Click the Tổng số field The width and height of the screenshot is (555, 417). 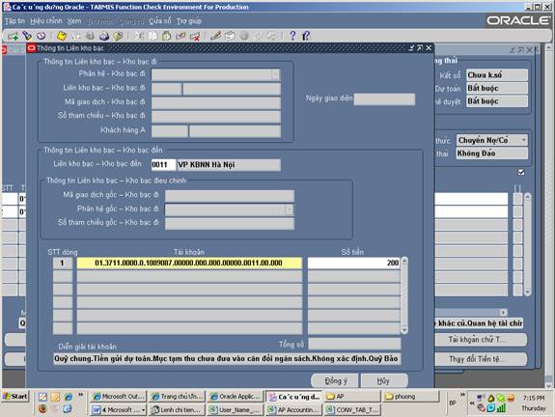tap(354, 344)
